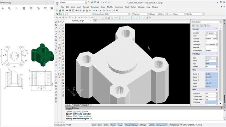Click the Line tool at top of draw toolbar
Screen dimensions: 226x127
(x=63, y=22)
